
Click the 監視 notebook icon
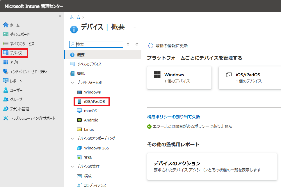72,73
